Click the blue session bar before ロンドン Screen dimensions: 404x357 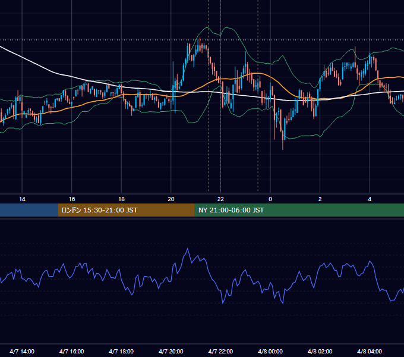click(x=29, y=210)
